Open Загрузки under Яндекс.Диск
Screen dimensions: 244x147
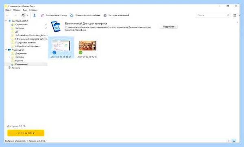click(x=20, y=57)
